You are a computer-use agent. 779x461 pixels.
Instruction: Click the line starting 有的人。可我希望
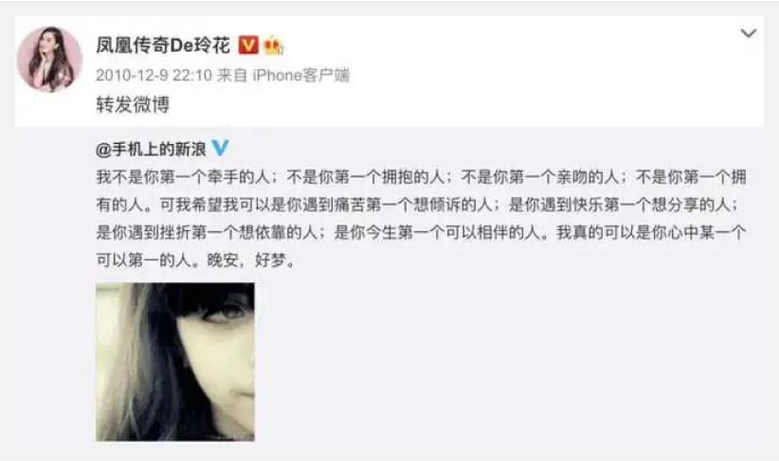coord(418,204)
